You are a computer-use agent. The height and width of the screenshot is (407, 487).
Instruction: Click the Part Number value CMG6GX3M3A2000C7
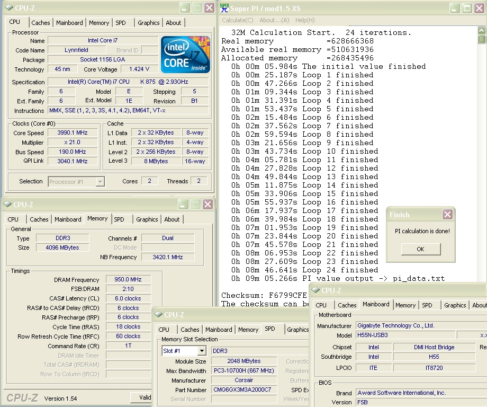point(244,390)
